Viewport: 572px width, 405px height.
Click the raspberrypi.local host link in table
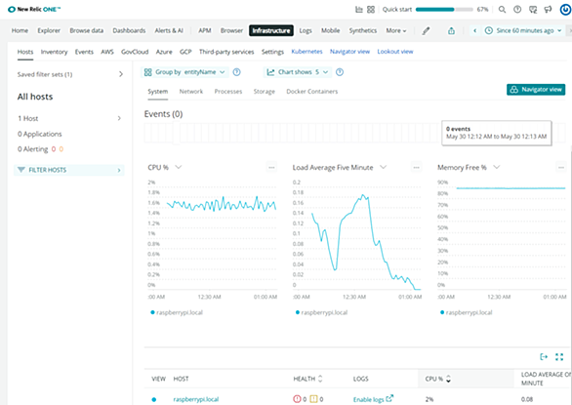coord(196,399)
